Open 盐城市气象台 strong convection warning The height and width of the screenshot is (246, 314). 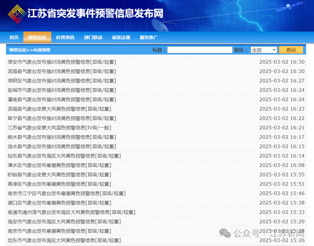coord(62,90)
